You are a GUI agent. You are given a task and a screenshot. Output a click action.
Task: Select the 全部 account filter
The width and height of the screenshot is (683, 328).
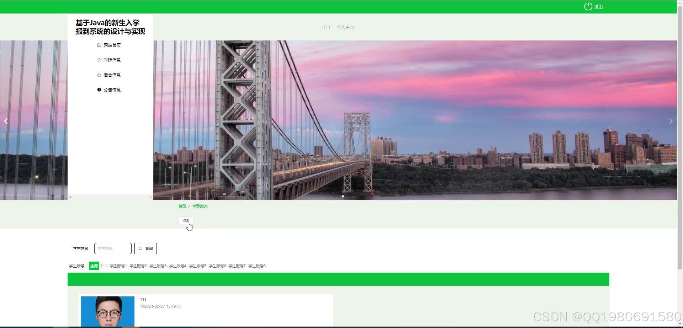pyautogui.click(x=94, y=266)
